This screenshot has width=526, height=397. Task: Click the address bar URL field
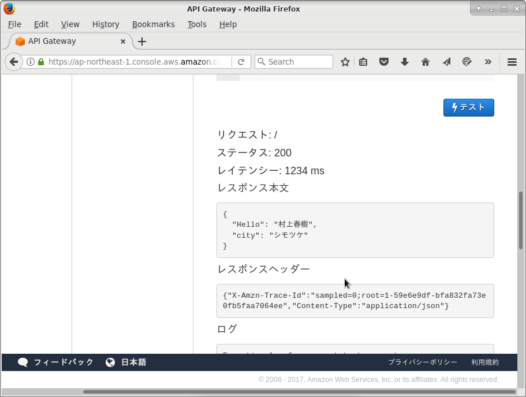pyautogui.click(x=134, y=62)
